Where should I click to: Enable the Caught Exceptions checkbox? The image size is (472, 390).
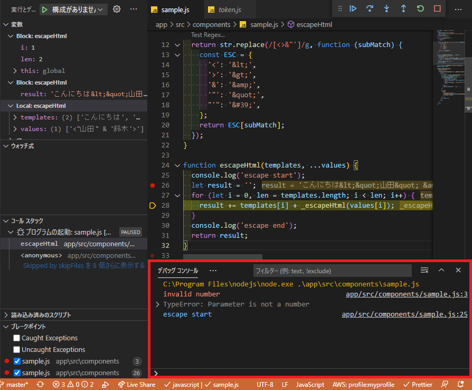click(x=17, y=338)
